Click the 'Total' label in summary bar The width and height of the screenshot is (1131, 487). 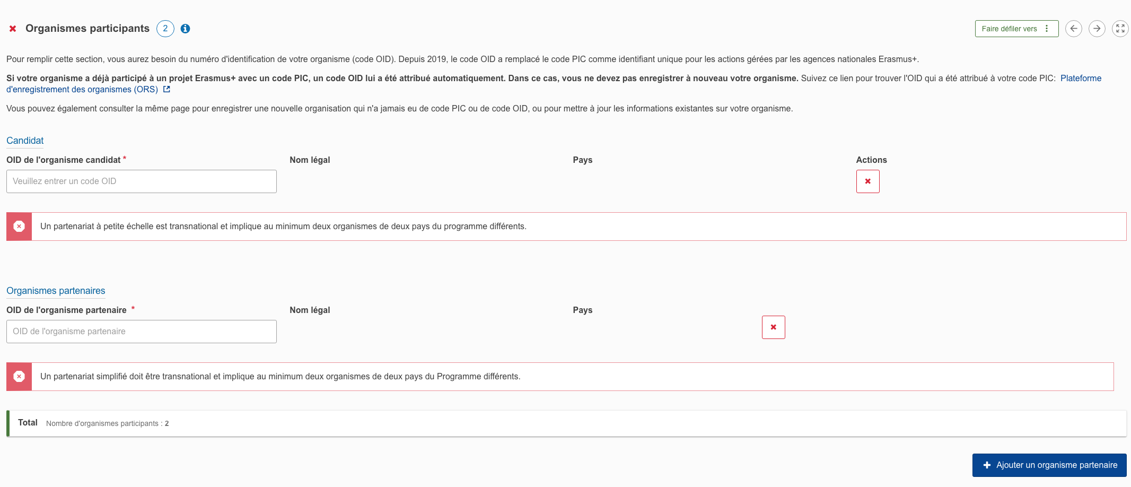tap(28, 423)
